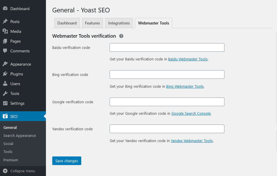The width and height of the screenshot is (277, 176).
Task: Open the Google Search Console link
Action: click(191, 113)
